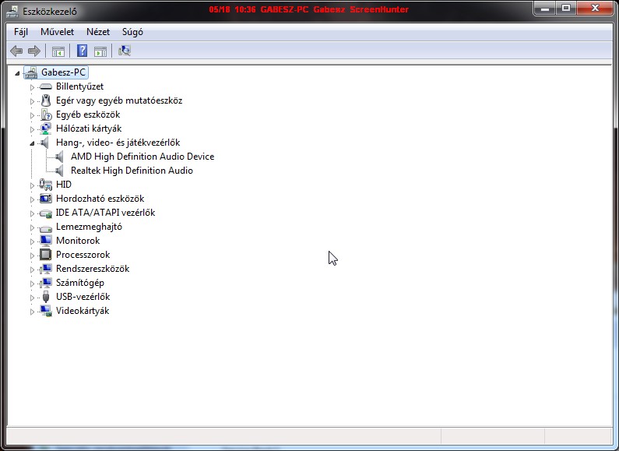Click the speaker icon of AMD High Definition Audio Device
The width and height of the screenshot is (619, 451).
60,157
